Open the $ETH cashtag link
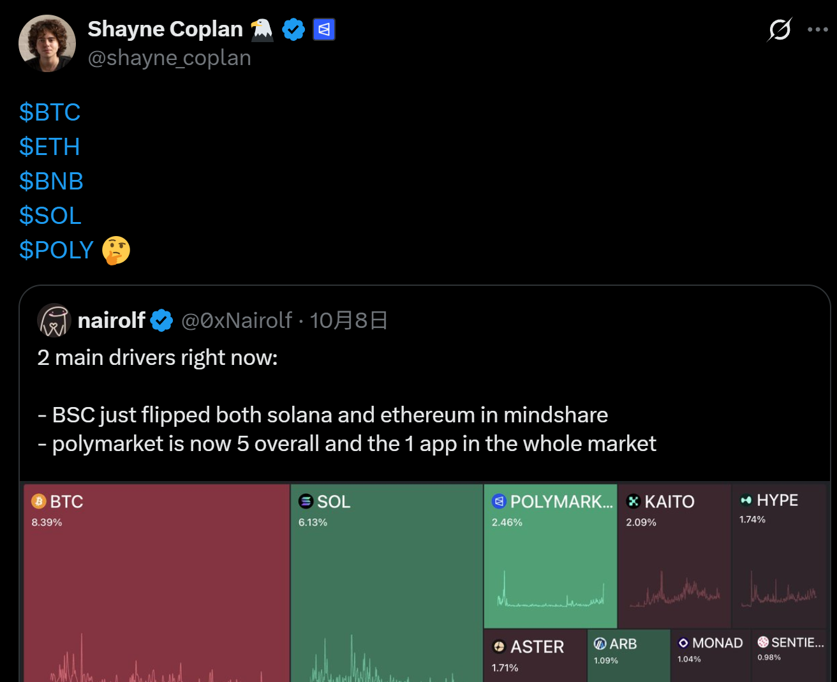 pyautogui.click(x=49, y=147)
